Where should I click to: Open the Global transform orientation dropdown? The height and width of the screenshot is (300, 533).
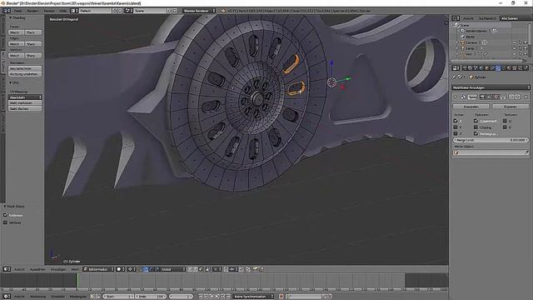click(172, 269)
